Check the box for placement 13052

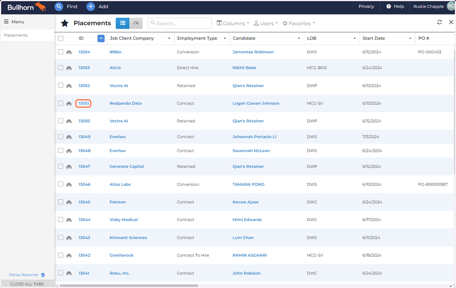point(61,85)
